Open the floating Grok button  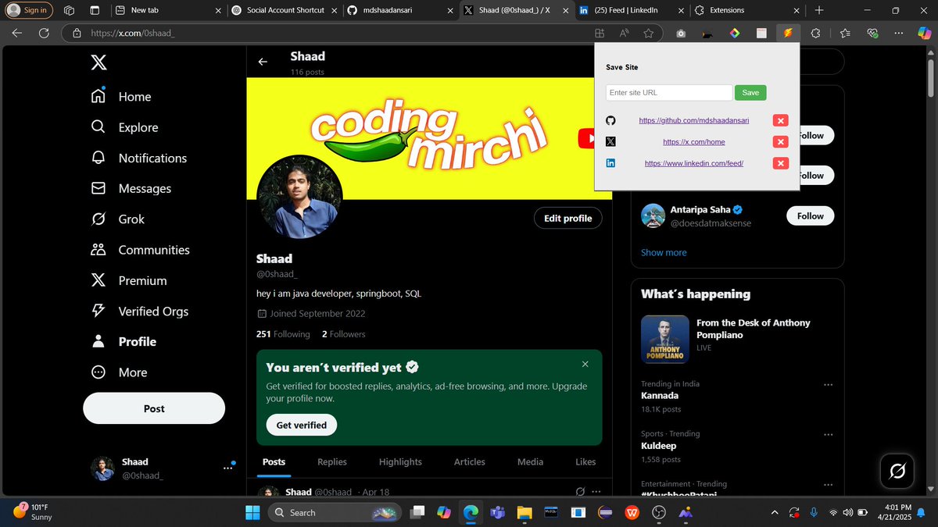897,471
